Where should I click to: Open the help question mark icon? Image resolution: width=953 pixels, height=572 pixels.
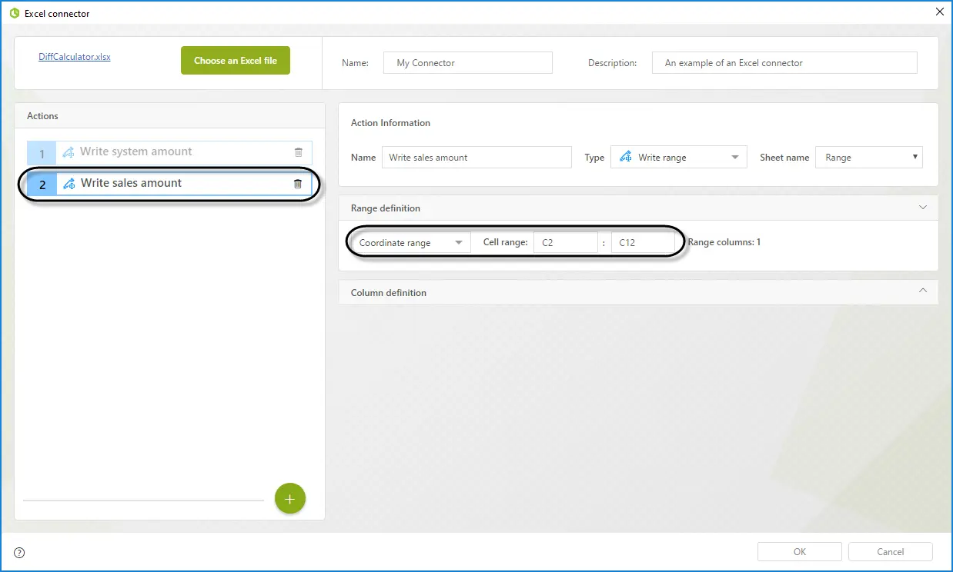(x=19, y=552)
